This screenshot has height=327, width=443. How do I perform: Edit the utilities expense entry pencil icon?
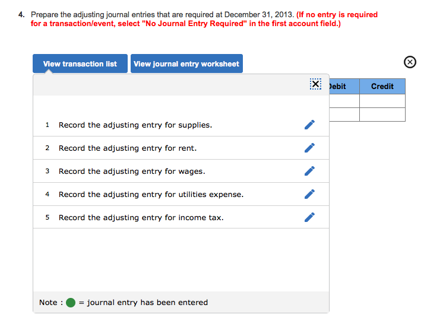pyautogui.click(x=309, y=194)
